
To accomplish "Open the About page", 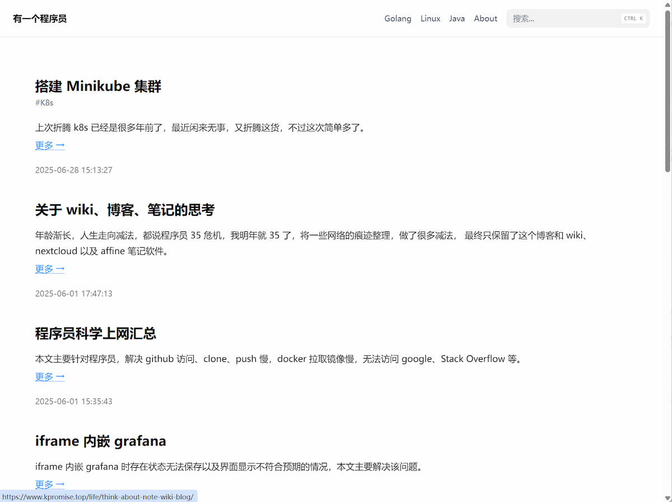I will pos(486,18).
